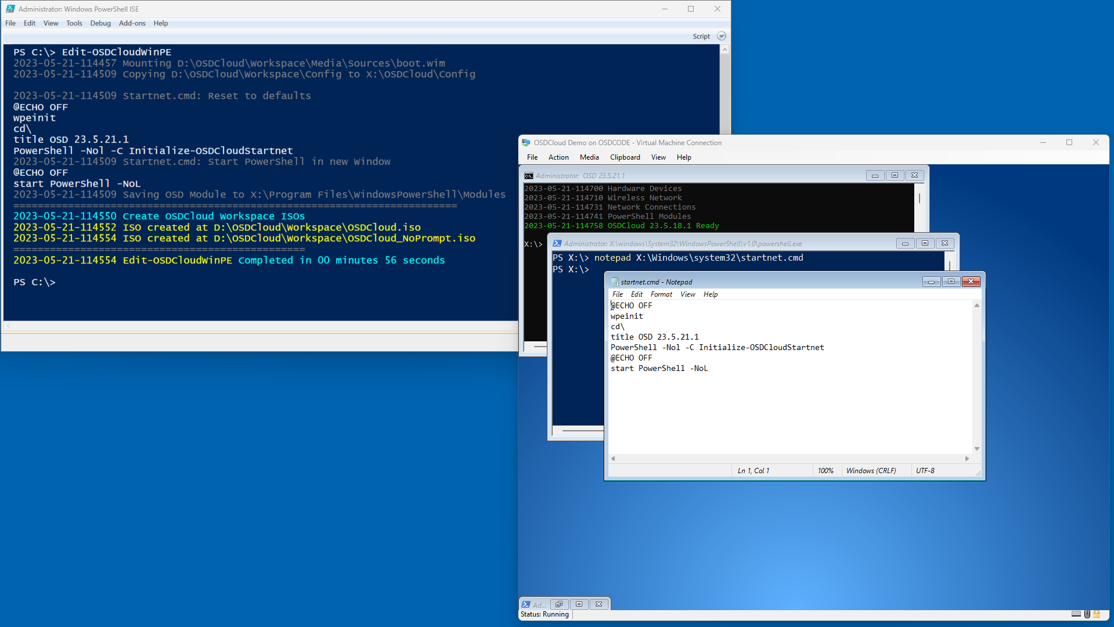Viewport: 1114px width, 627px height.
Task: Expand the Script pane chevron
Action: pos(722,36)
